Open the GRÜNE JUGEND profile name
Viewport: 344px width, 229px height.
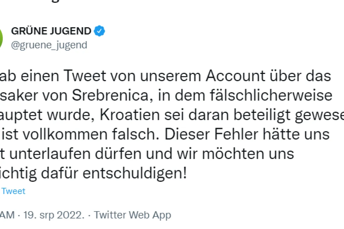pos(51,31)
